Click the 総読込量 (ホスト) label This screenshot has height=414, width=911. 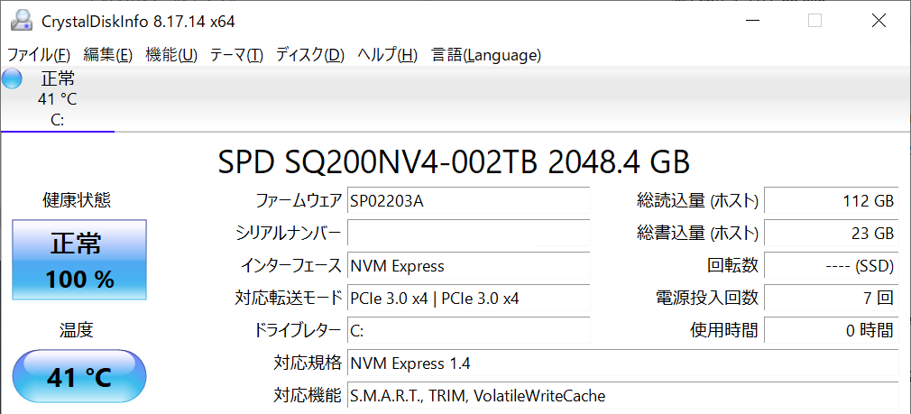tap(698, 201)
